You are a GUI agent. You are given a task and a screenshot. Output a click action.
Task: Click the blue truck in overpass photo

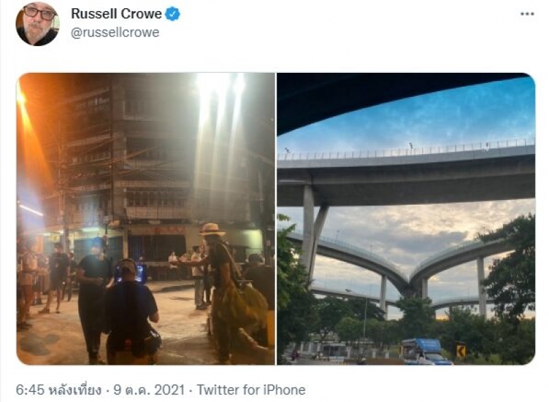[x=424, y=351]
